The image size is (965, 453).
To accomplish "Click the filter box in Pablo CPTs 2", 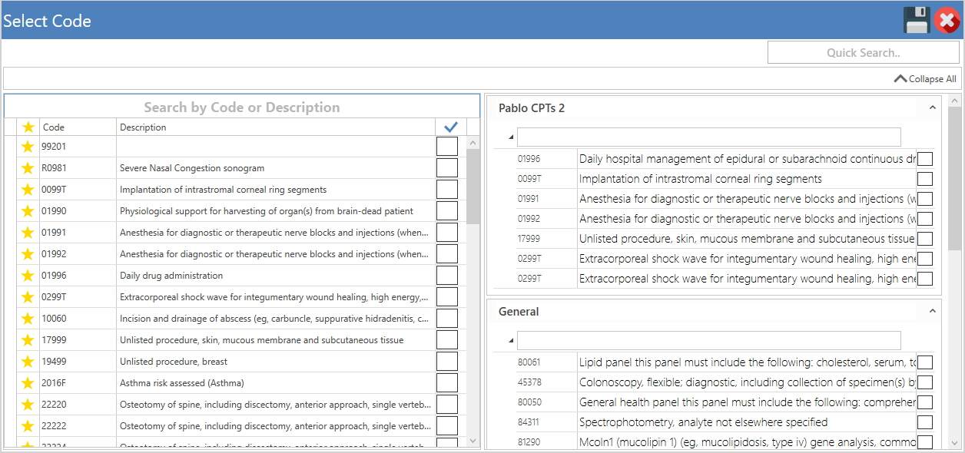I will [708, 137].
